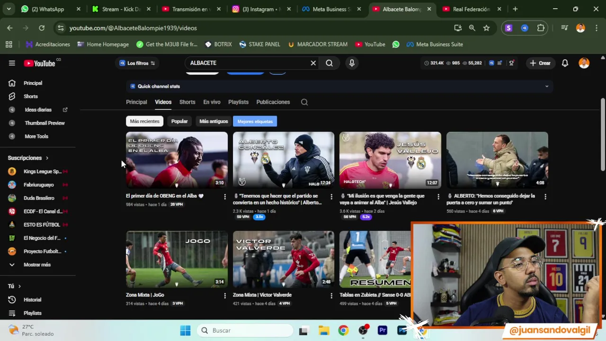
Task: Clear the ALBACETE search text with X
Action: (313, 63)
